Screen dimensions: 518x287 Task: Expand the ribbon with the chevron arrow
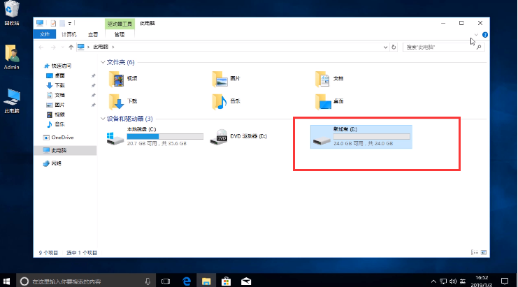tap(476, 34)
